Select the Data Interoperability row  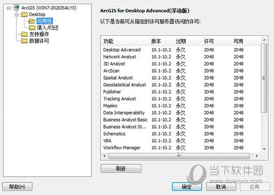click(x=181, y=113)
